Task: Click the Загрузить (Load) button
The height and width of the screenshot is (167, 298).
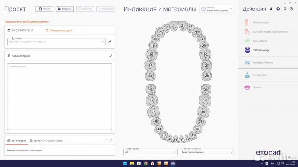Action: click(x=65, y=9)
